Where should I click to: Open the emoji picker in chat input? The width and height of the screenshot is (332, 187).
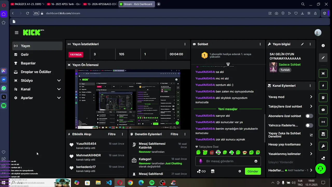256,161
